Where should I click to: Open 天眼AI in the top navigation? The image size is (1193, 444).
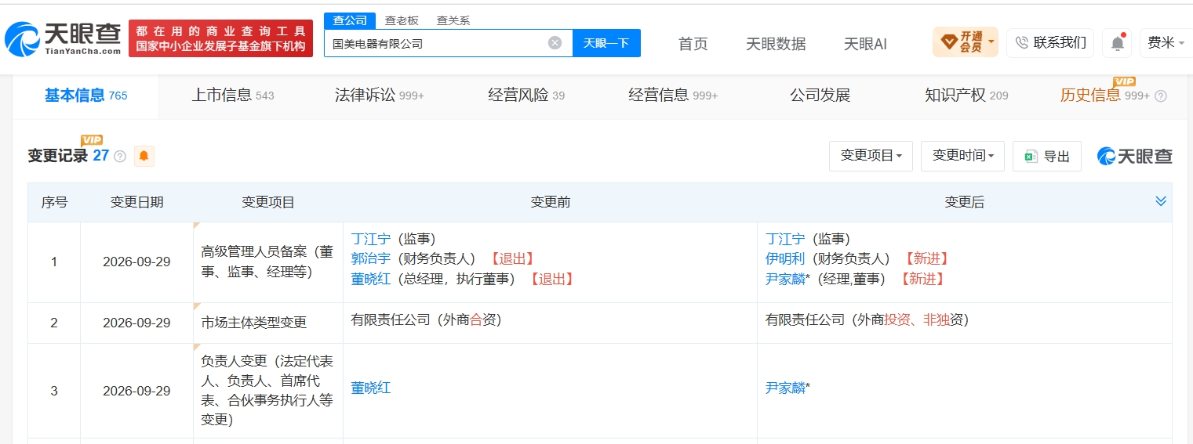(x=865, y=44)
